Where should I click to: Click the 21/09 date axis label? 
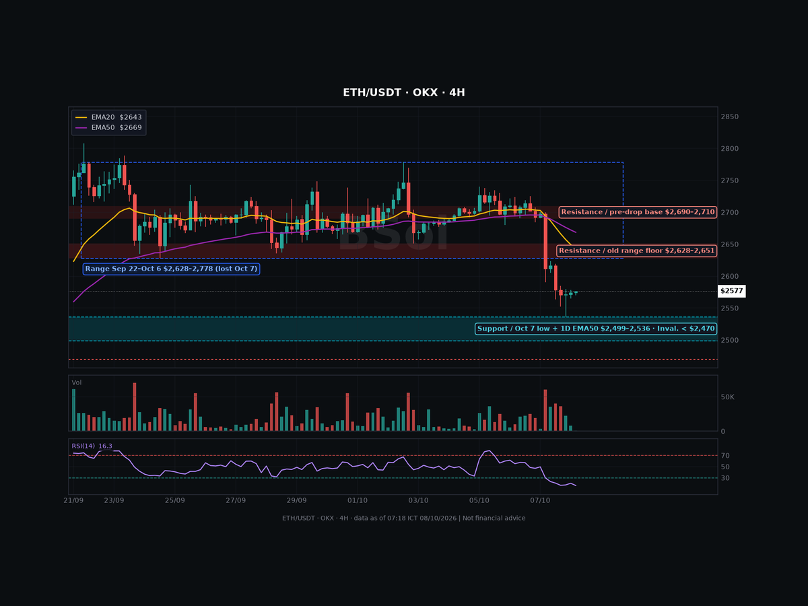[73, 500]
